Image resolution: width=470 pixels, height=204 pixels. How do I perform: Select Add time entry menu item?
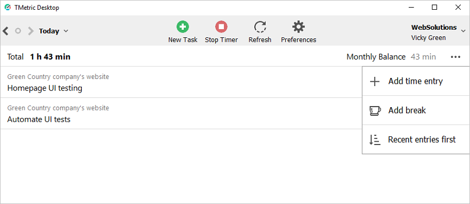click(x=416, y=81)
